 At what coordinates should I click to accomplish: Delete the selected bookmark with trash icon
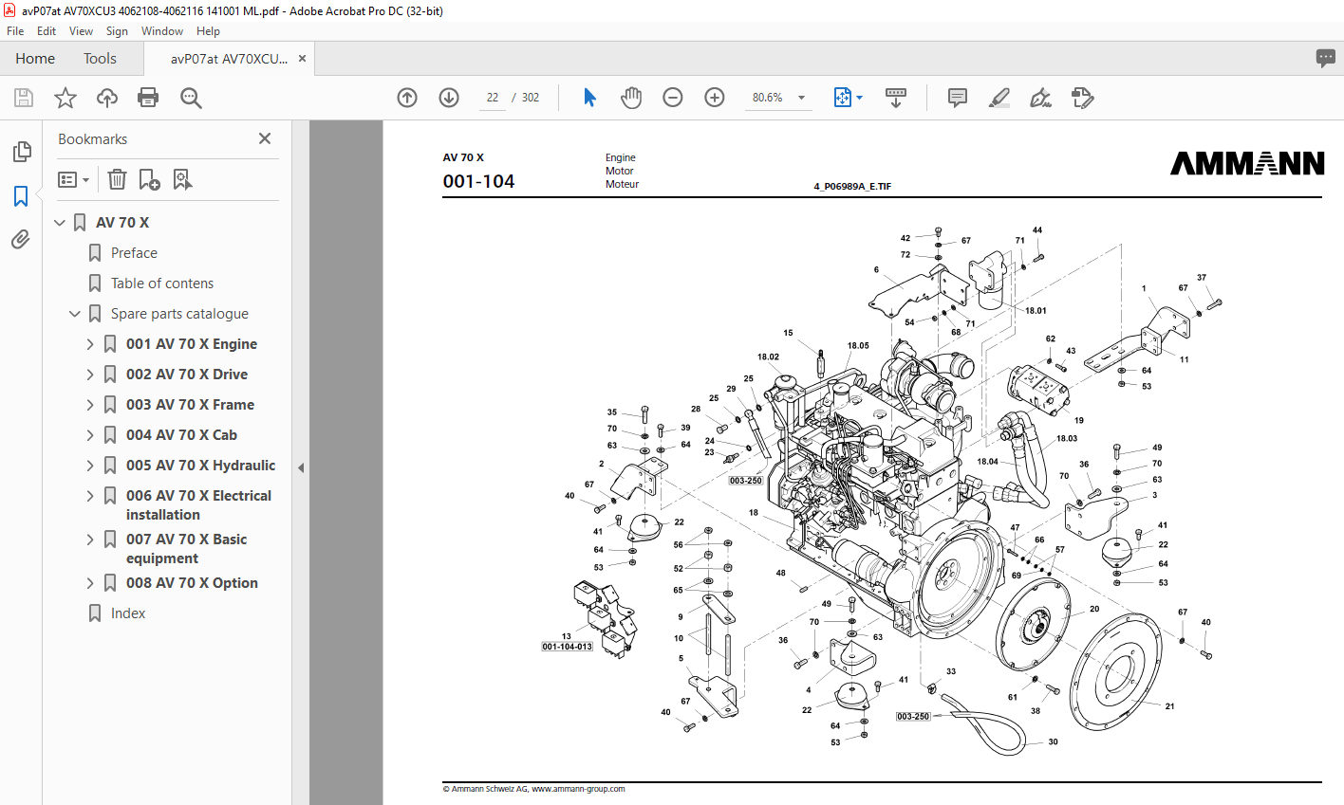point(117,179)
